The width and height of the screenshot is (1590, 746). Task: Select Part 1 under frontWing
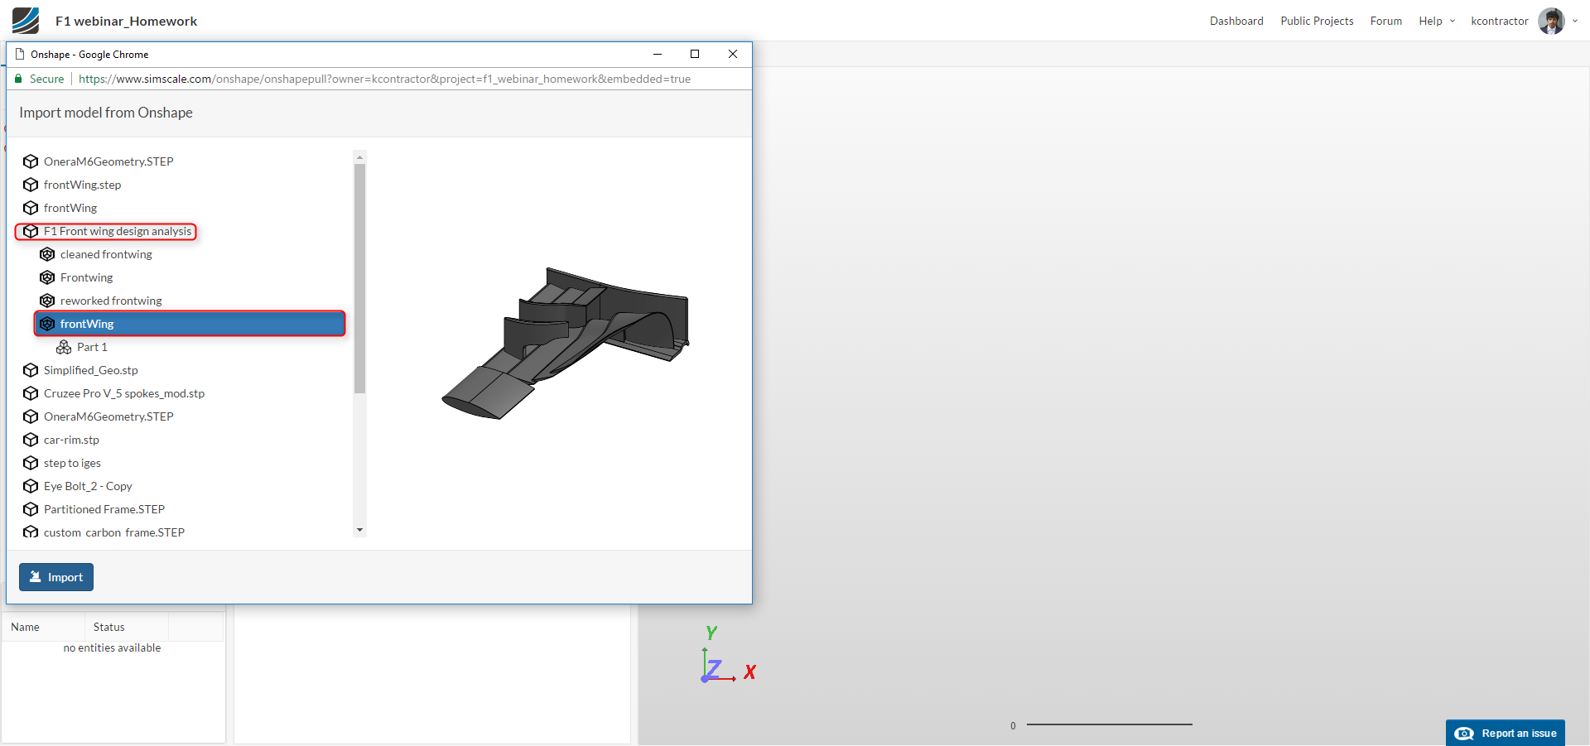(x=92, y=347)
